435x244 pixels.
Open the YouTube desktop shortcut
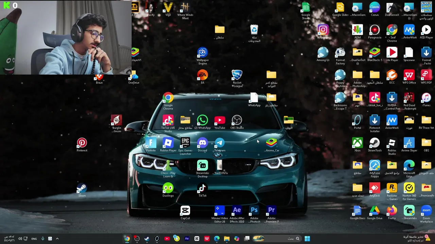(x=220, y=122)
